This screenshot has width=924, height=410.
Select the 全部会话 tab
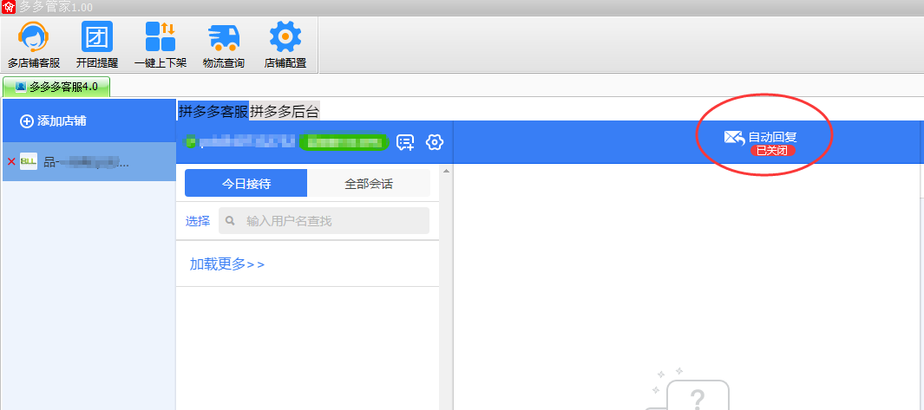point(369,183)
